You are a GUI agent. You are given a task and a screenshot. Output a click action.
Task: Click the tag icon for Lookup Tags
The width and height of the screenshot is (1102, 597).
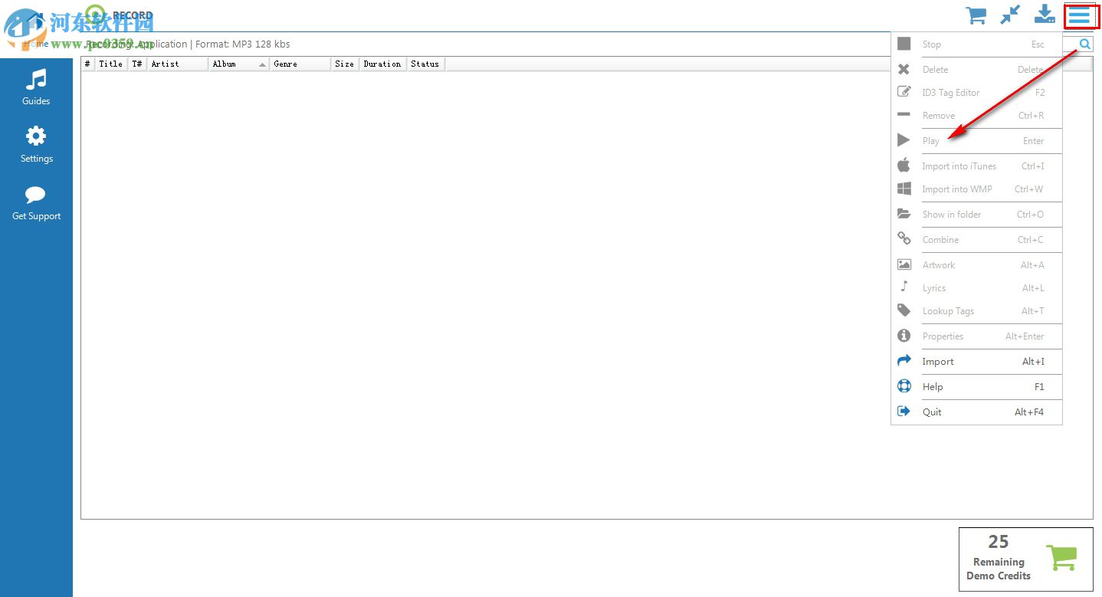click(904, 310)
